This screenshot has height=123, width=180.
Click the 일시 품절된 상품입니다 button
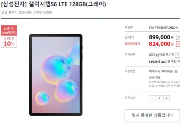[152, 115]
